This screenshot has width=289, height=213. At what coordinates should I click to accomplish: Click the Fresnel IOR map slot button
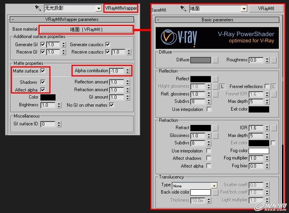coord(274,94)
